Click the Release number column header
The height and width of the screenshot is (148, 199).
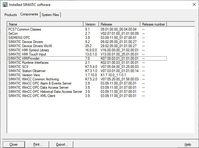click(x=153, y=24)
